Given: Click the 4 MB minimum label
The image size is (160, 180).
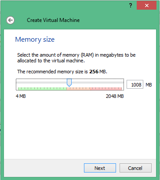Looking at the screenshot, I should pyautogui.click(x=21, y=96).
